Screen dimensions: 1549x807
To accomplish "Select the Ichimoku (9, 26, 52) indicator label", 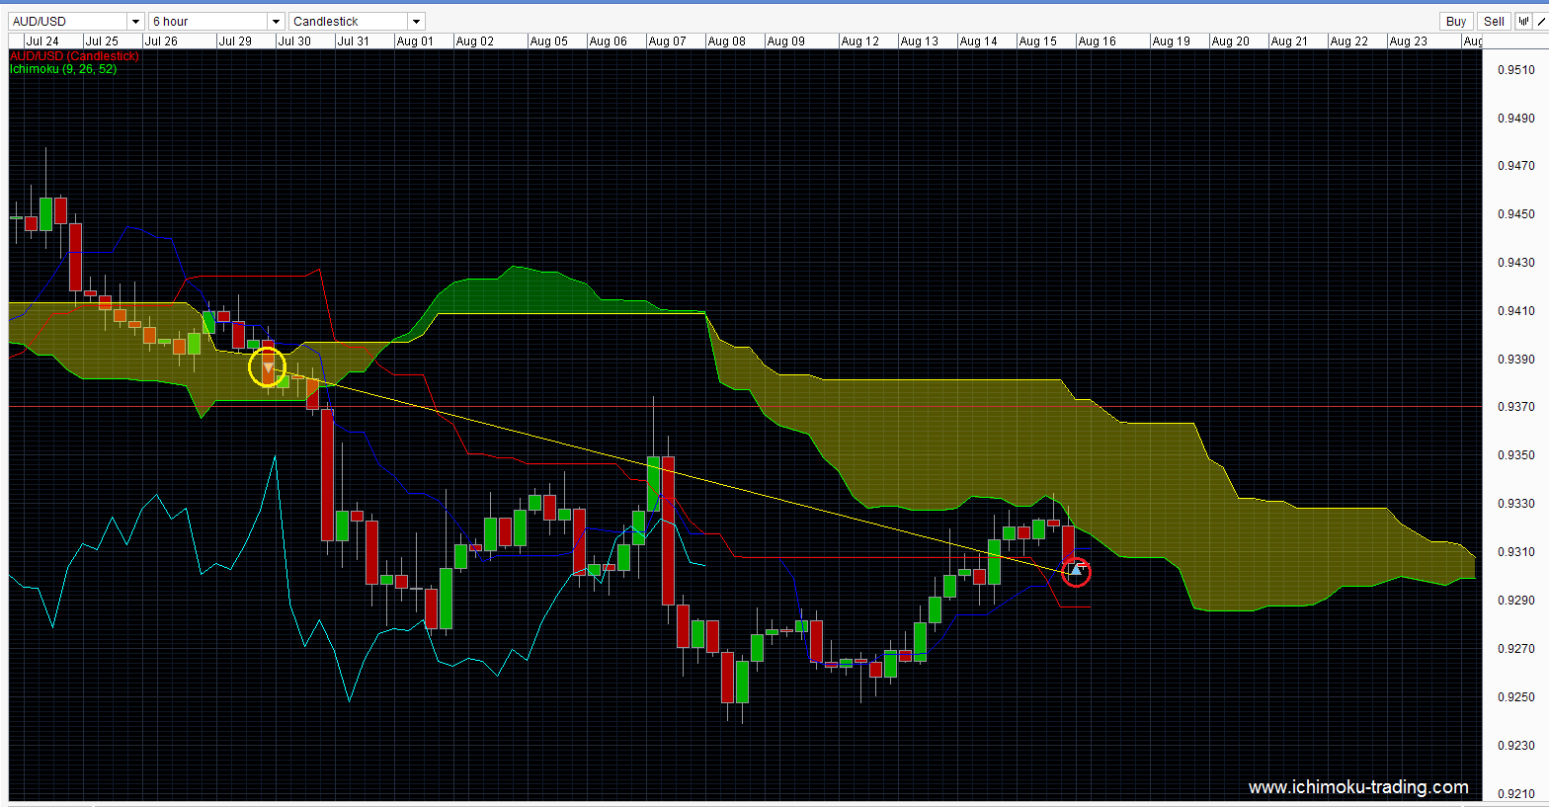I will pyautogui.click(x=63, y=69).
